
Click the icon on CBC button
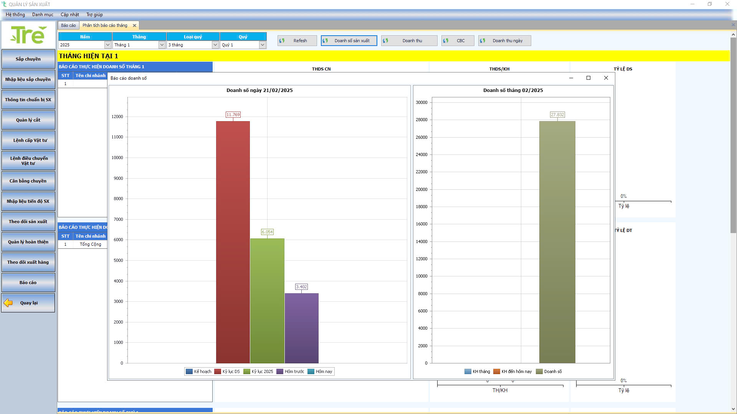446,41
